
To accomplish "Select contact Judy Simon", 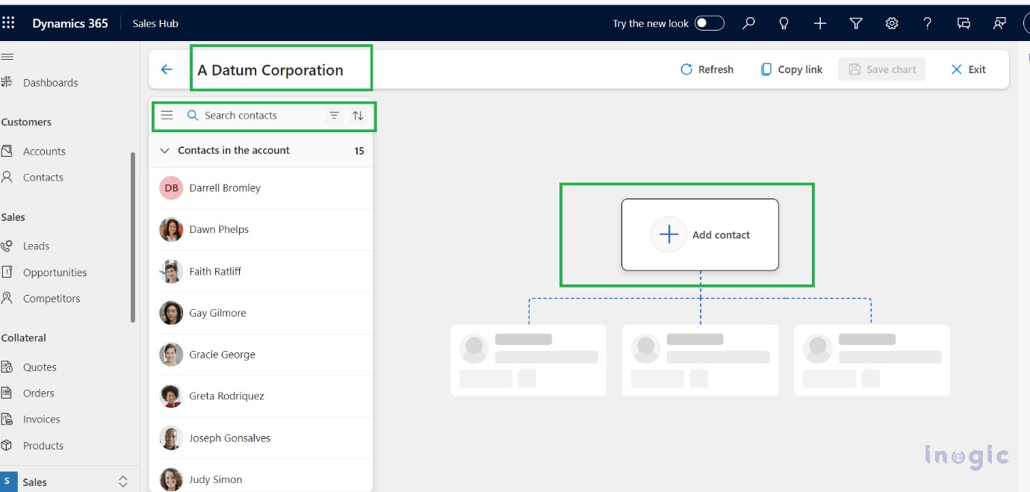I will (x=261, y=477).
